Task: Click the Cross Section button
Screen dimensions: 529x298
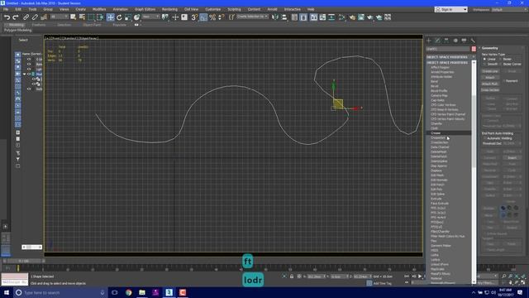Action: coord(490,90)
